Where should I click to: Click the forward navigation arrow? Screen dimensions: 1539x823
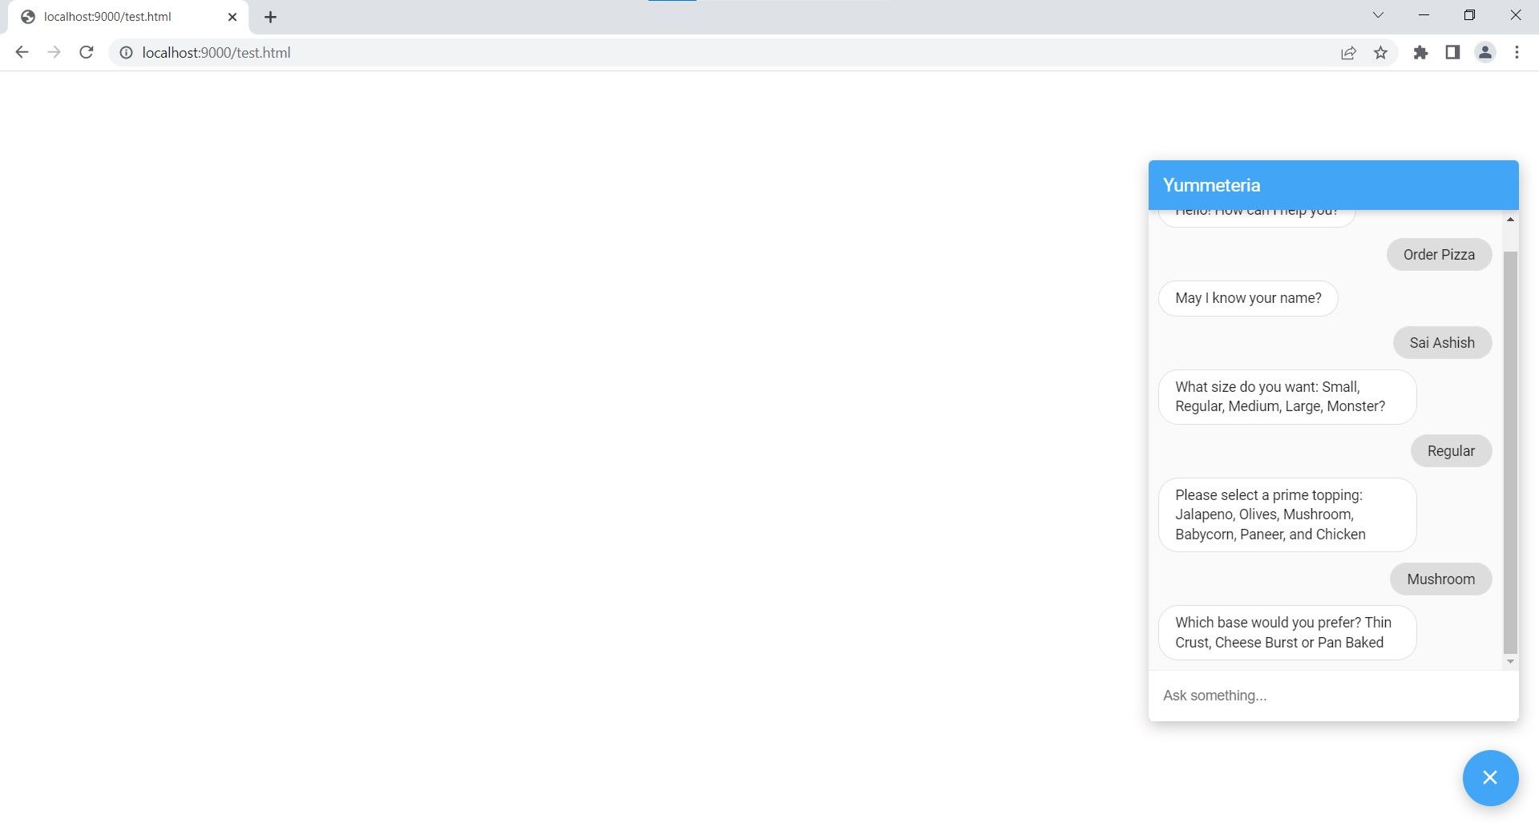[54, 52]
